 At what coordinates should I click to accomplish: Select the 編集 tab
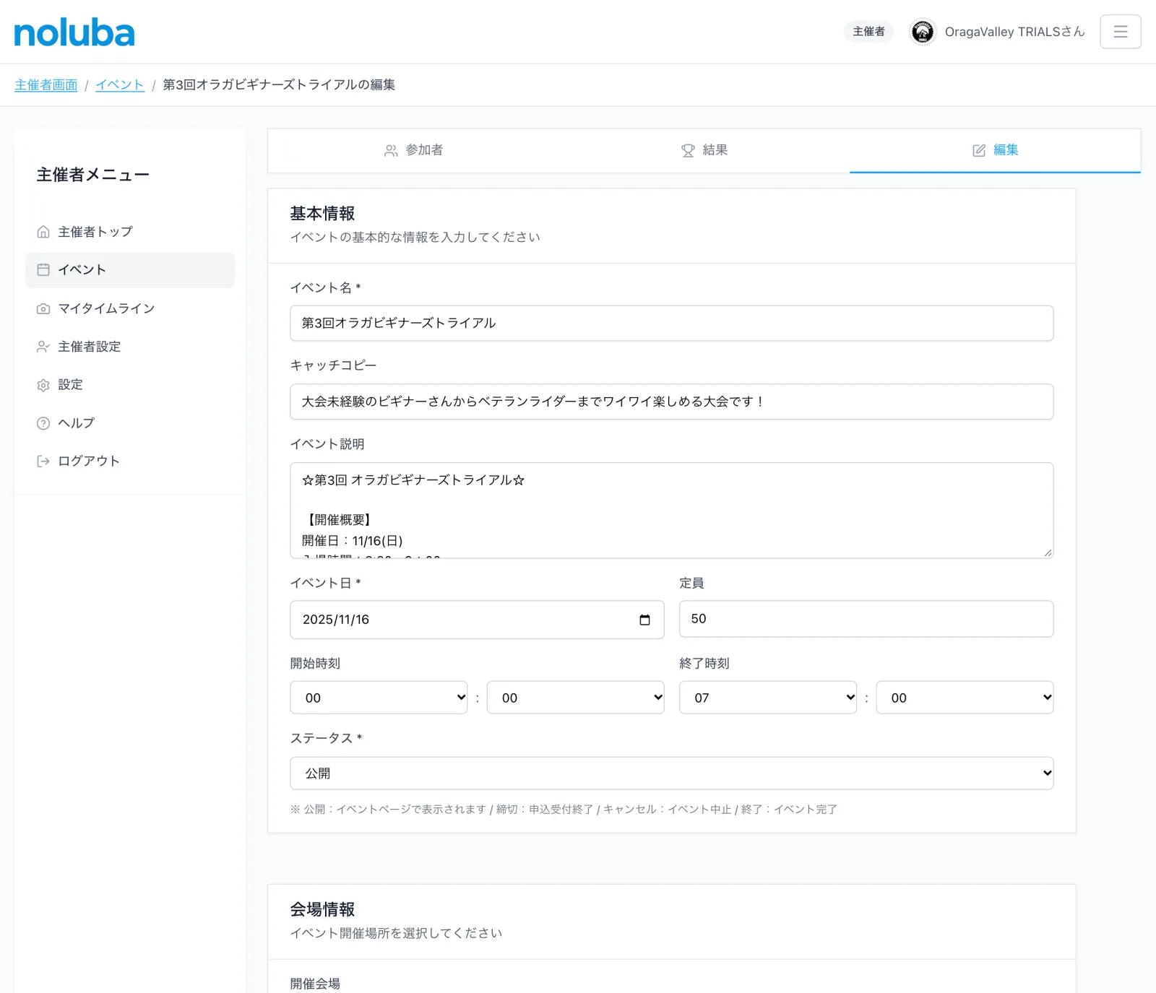[x=995, y=150]
